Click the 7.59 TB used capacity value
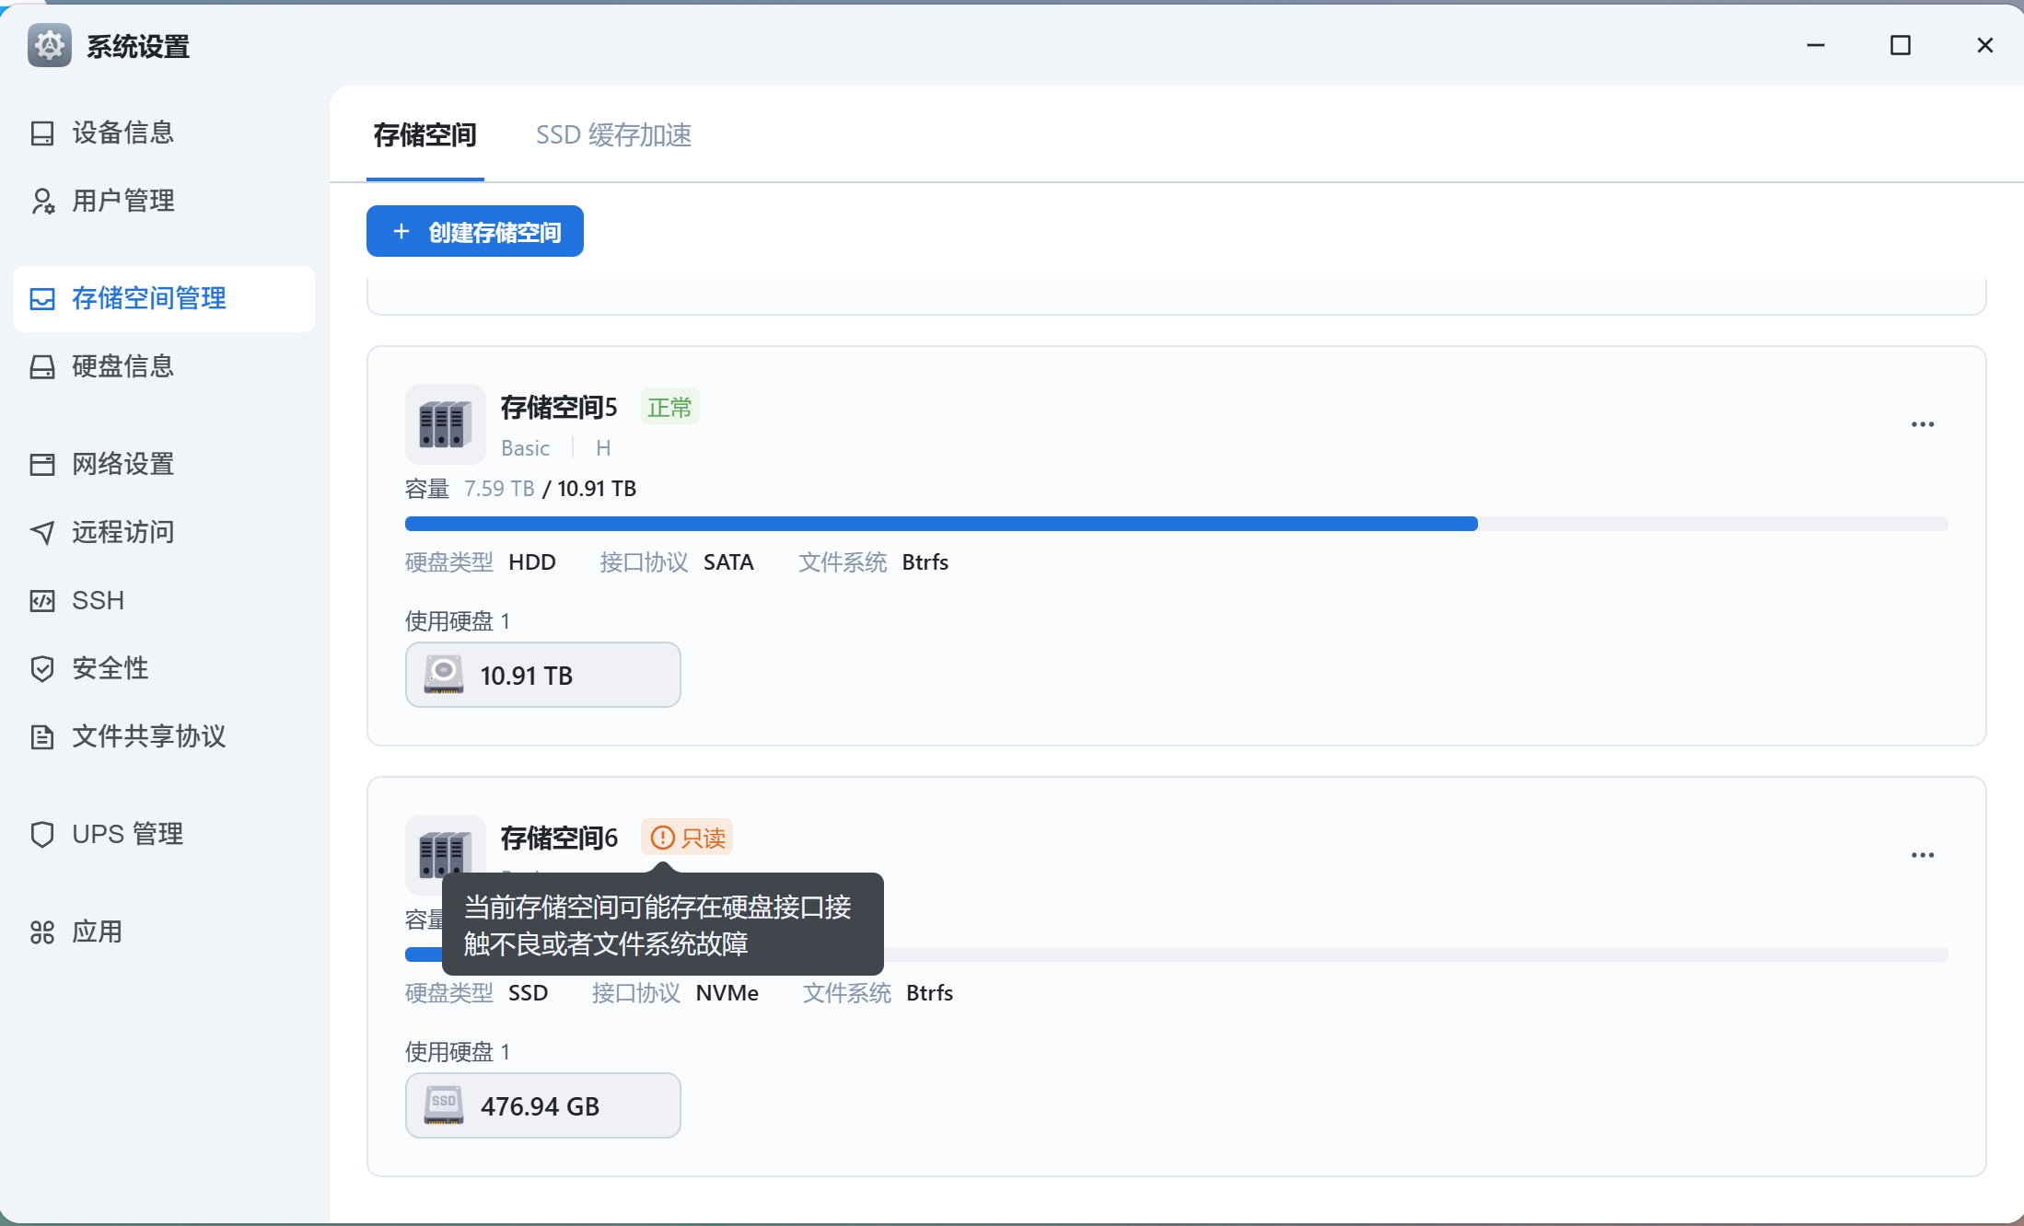 [x=499, y=489]
